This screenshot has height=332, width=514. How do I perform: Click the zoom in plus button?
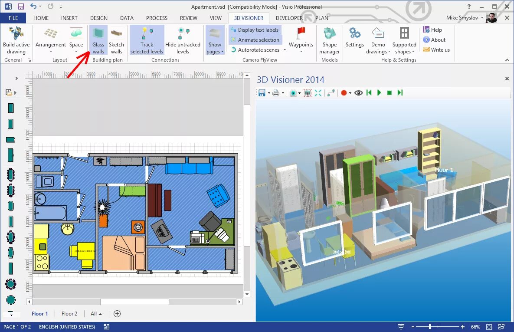pos(462,327)
